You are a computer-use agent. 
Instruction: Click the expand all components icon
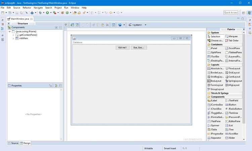click(x=56, y=28)
